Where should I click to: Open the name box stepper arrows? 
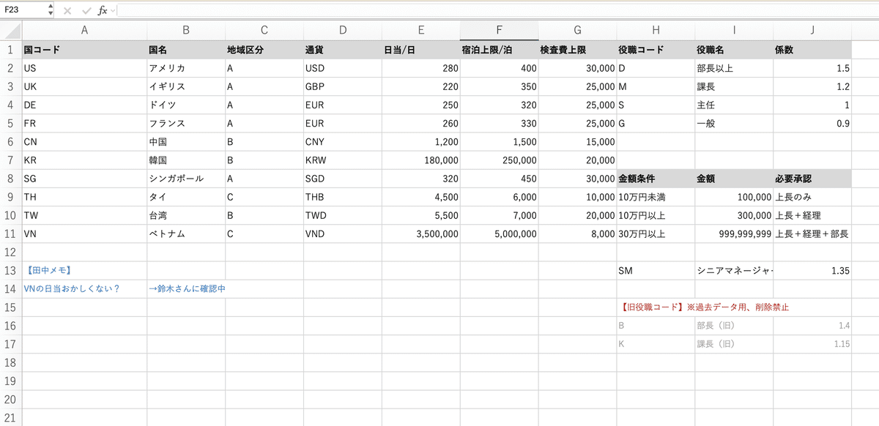tap(50, 11)
